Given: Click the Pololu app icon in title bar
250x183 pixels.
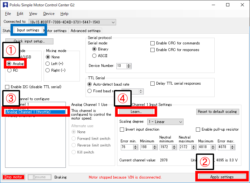Looking at the screenshot, I should [x=5, y=5].
